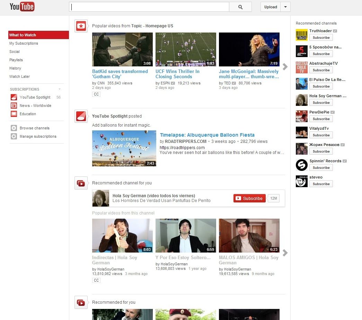Click the Browse channels plus icon
Screen dimensions: 362x320
click(14, 128)
